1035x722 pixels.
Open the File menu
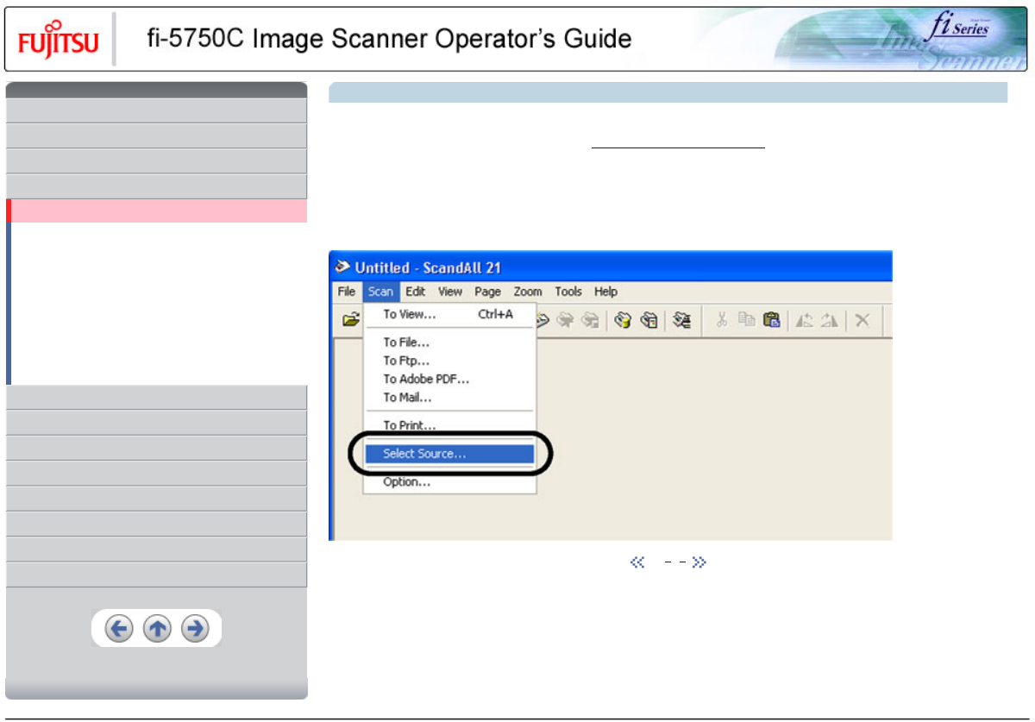coord(346,292)
